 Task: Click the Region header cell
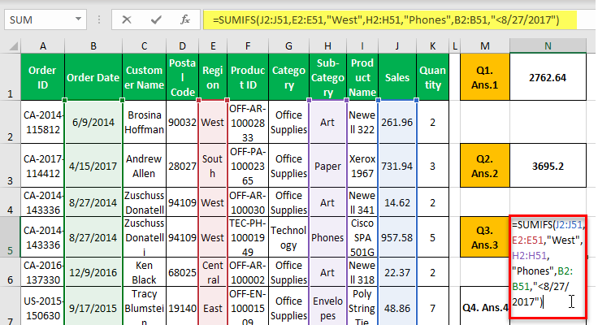pyautogui.click(x=213, y=77)
